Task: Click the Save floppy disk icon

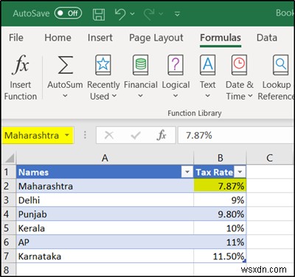Action: click(x=99, y=14)
